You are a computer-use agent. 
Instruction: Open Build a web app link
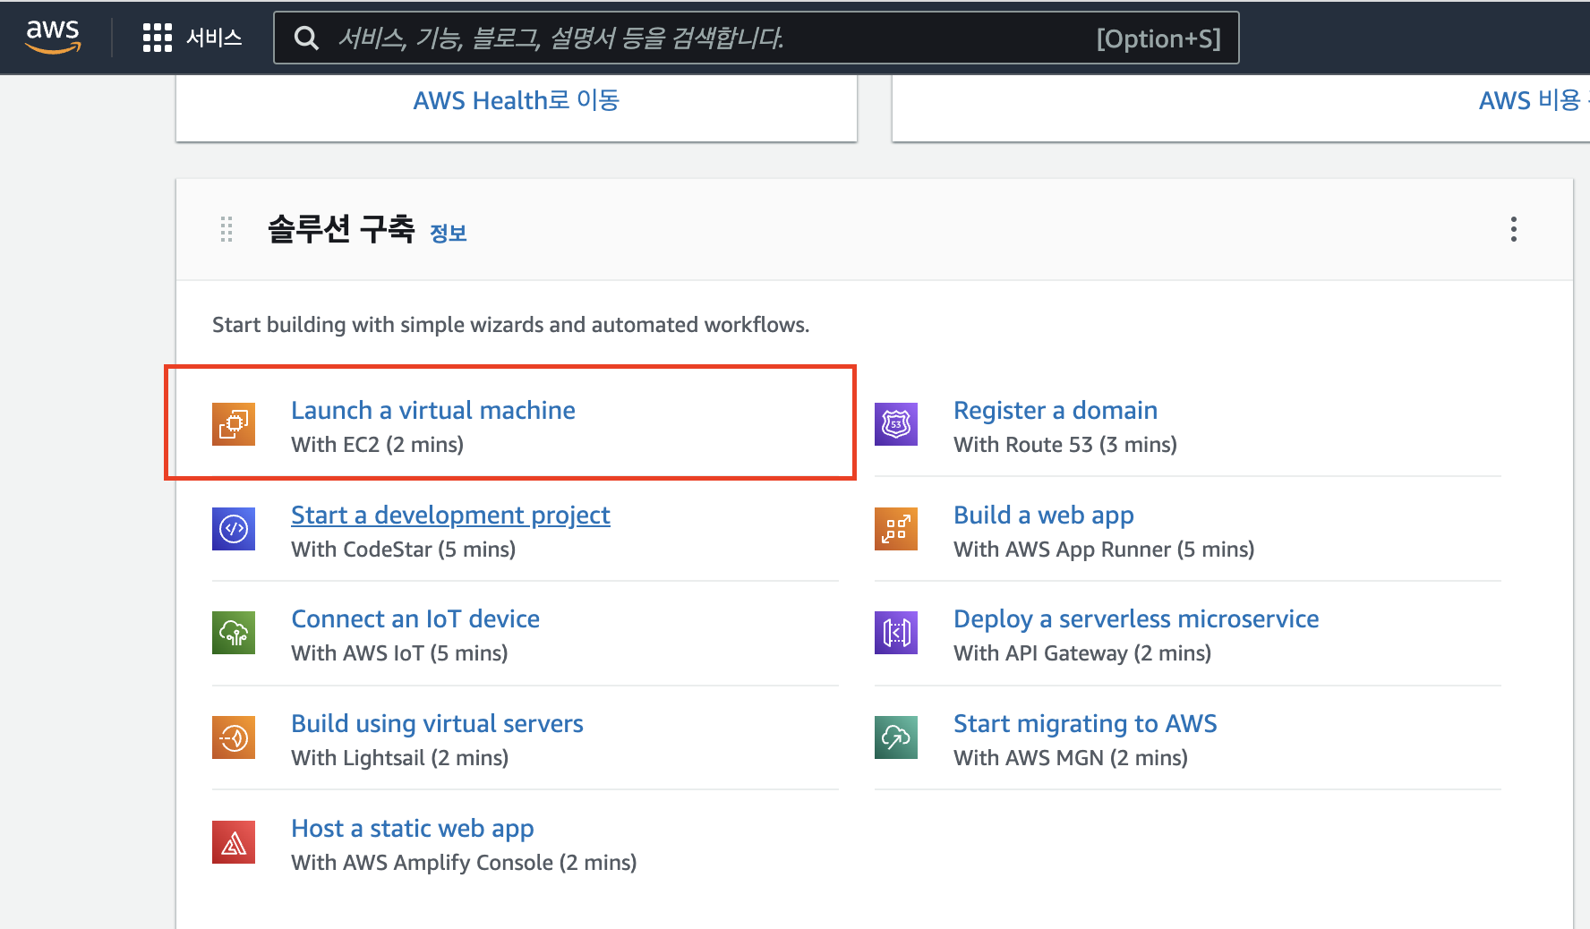(1044, 516)
